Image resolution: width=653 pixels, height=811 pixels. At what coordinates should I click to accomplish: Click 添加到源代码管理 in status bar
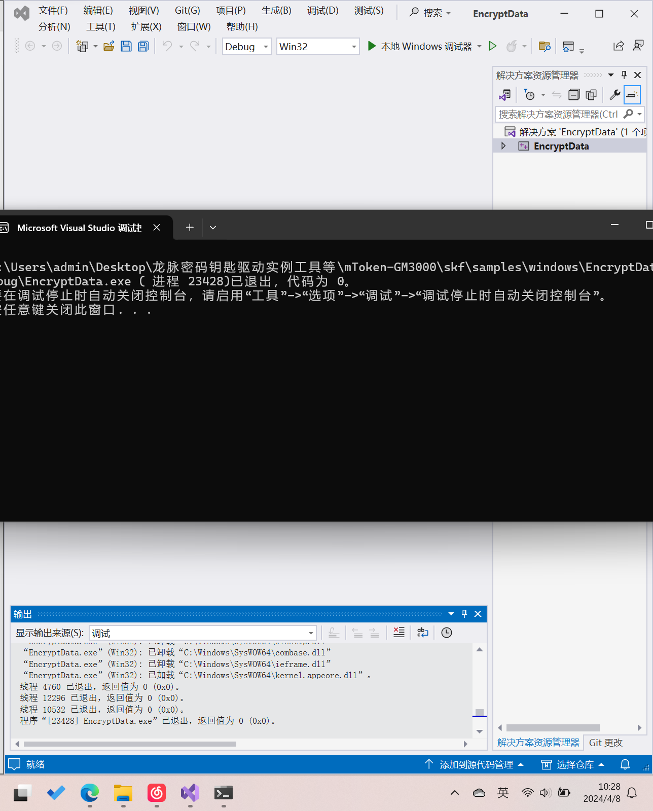(474, 764)
